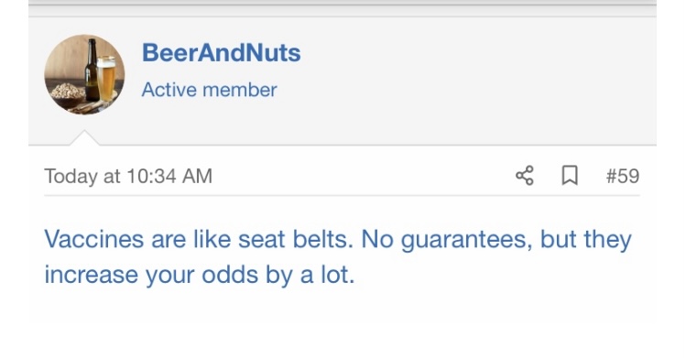
Task: Click the phrase 'seat belts' in the post
Action: [295, 240]
